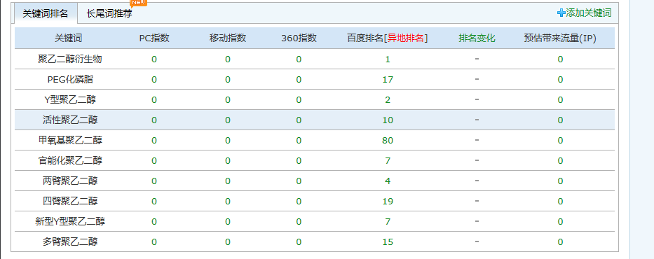Click estimated traffic value for 甲氧基聚乙二醇
The image size is (654, 259).
click(x=560, y=141)
